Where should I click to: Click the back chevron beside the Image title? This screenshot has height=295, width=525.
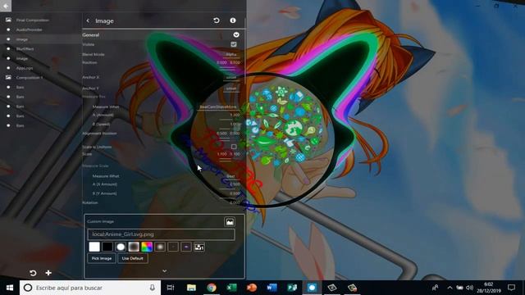point(88,20)
